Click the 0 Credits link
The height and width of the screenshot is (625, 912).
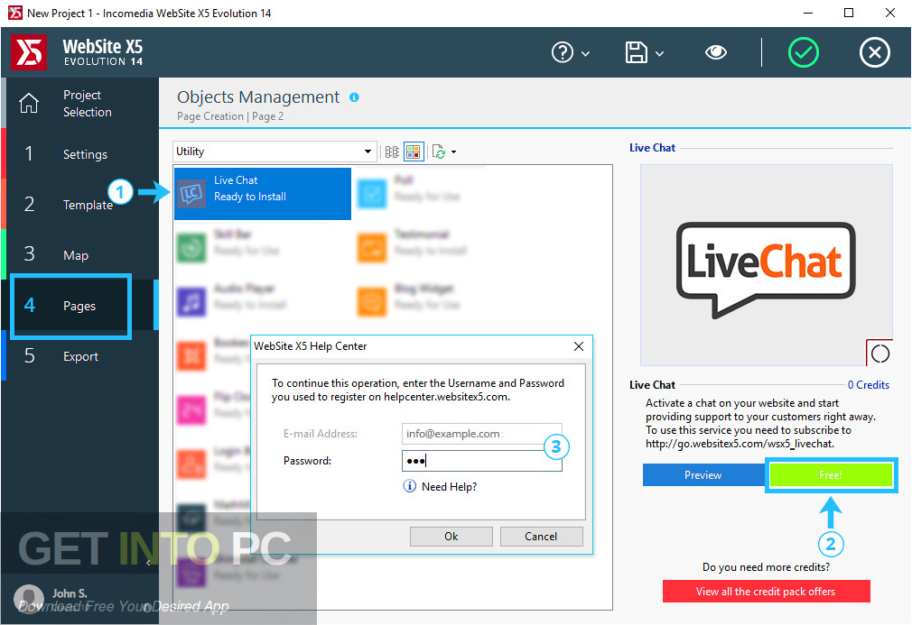(x=869, y=384)
